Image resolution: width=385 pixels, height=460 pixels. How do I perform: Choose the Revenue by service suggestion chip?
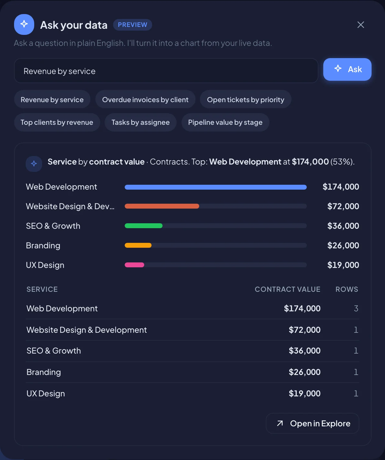[52, 99]
